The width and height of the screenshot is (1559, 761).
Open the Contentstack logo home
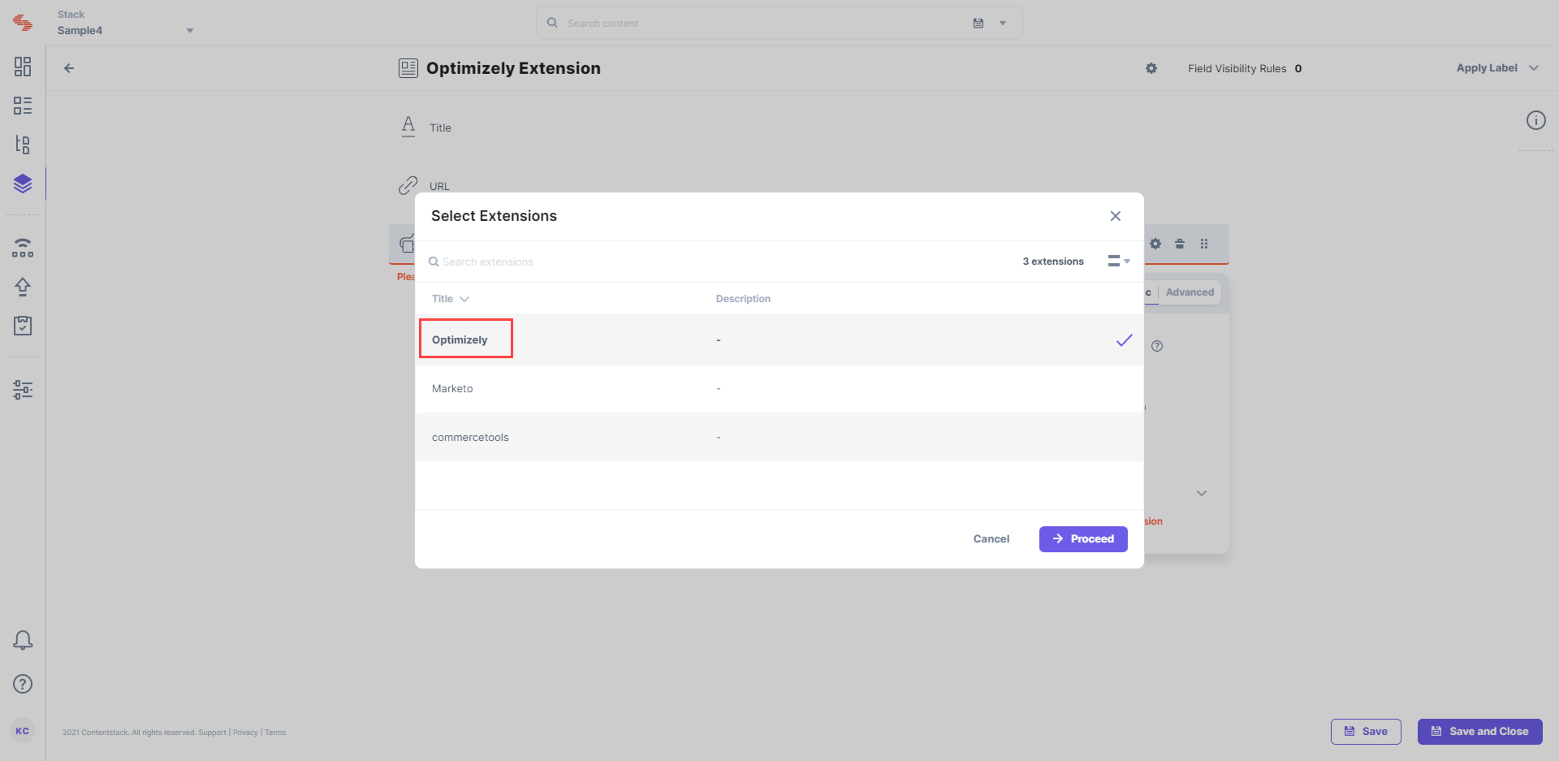(x=22, y=22)
